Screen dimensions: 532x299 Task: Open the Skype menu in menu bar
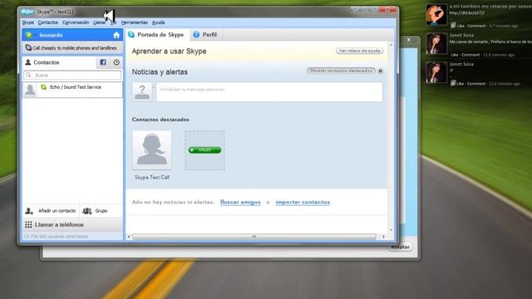(27, 22)
